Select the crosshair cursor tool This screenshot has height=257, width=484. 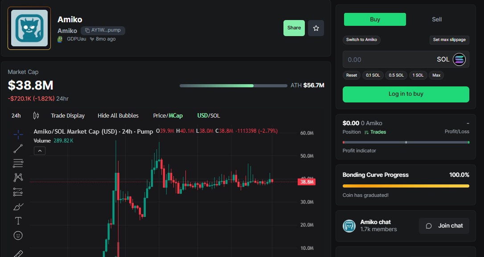18,134
